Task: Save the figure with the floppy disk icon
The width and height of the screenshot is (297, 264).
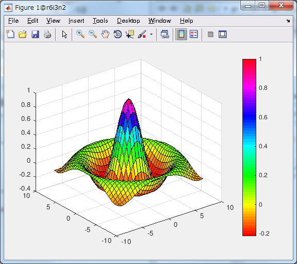Action: coord(35,35)
